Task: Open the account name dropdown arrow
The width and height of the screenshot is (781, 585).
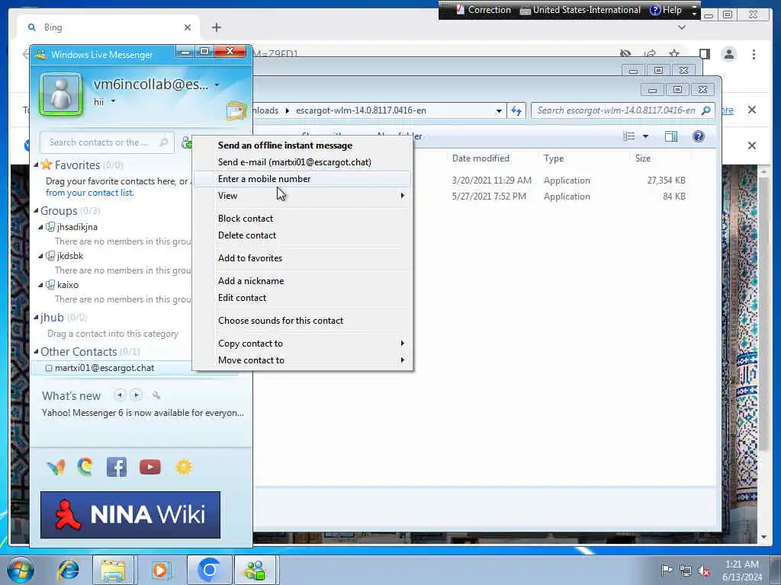Action: tap(217, 85)
